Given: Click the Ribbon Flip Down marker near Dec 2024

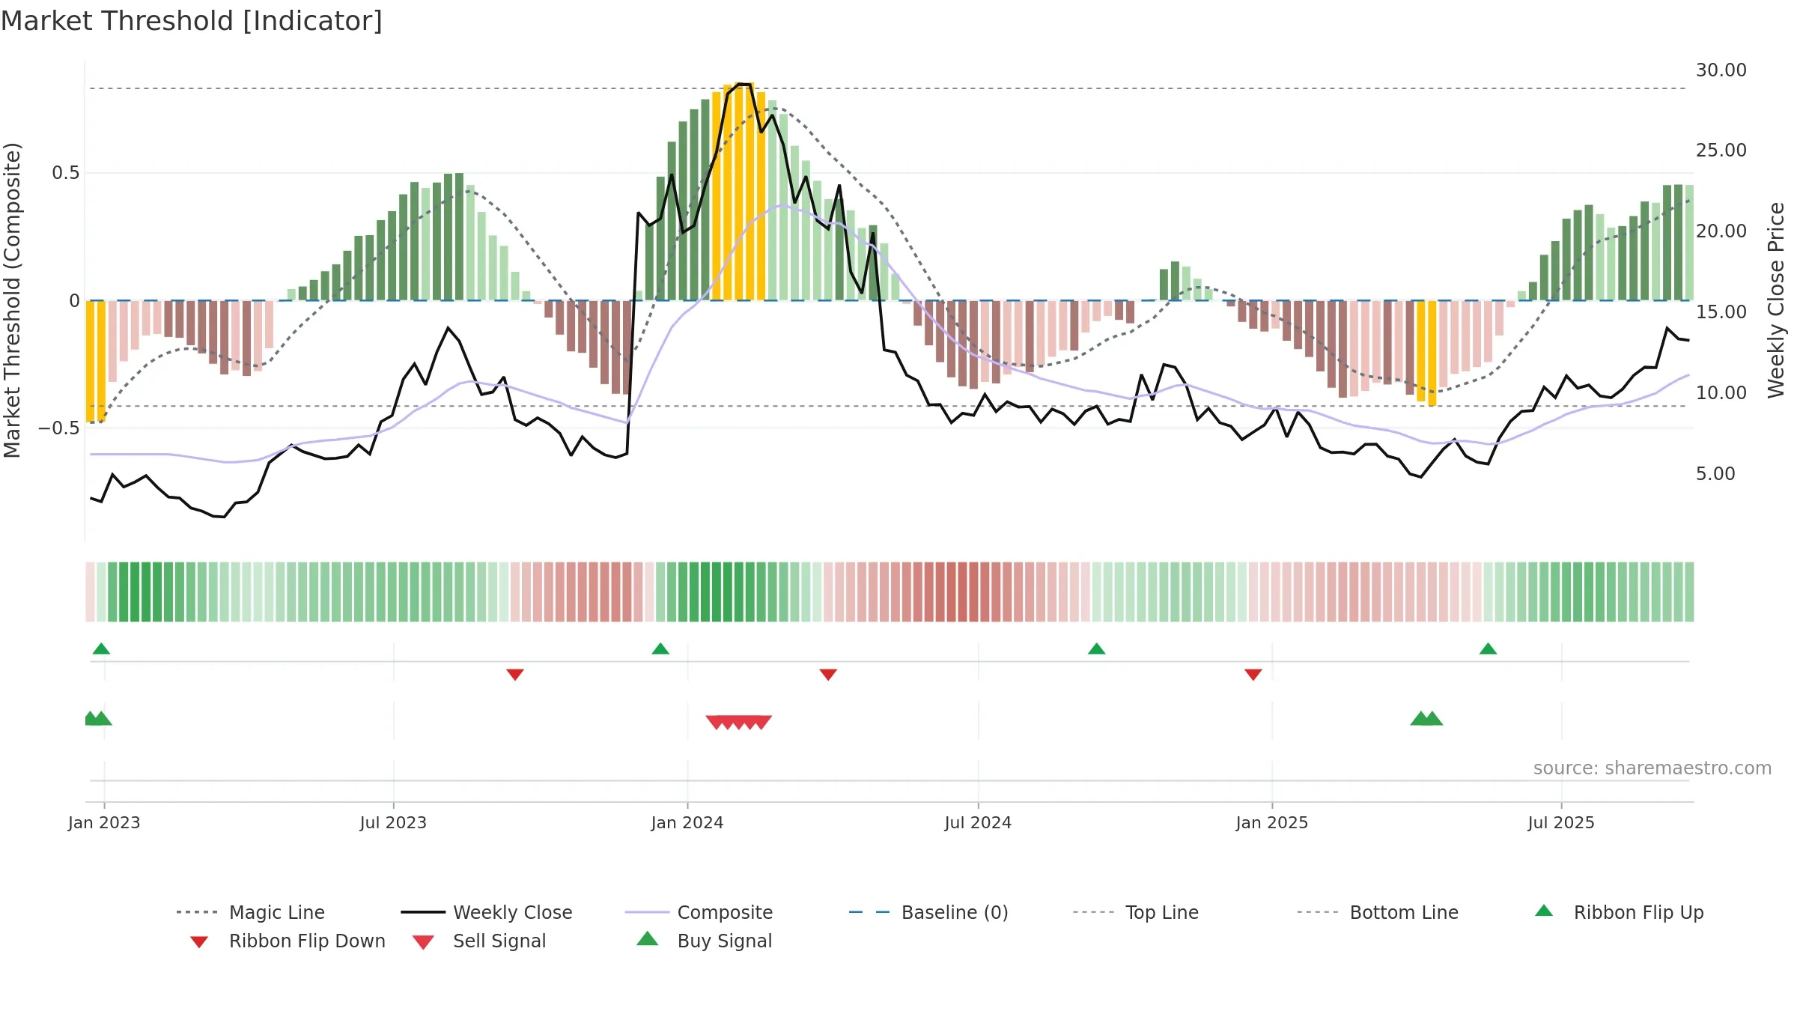Looking at the screenshot, I should click(x=1253, y=675).
